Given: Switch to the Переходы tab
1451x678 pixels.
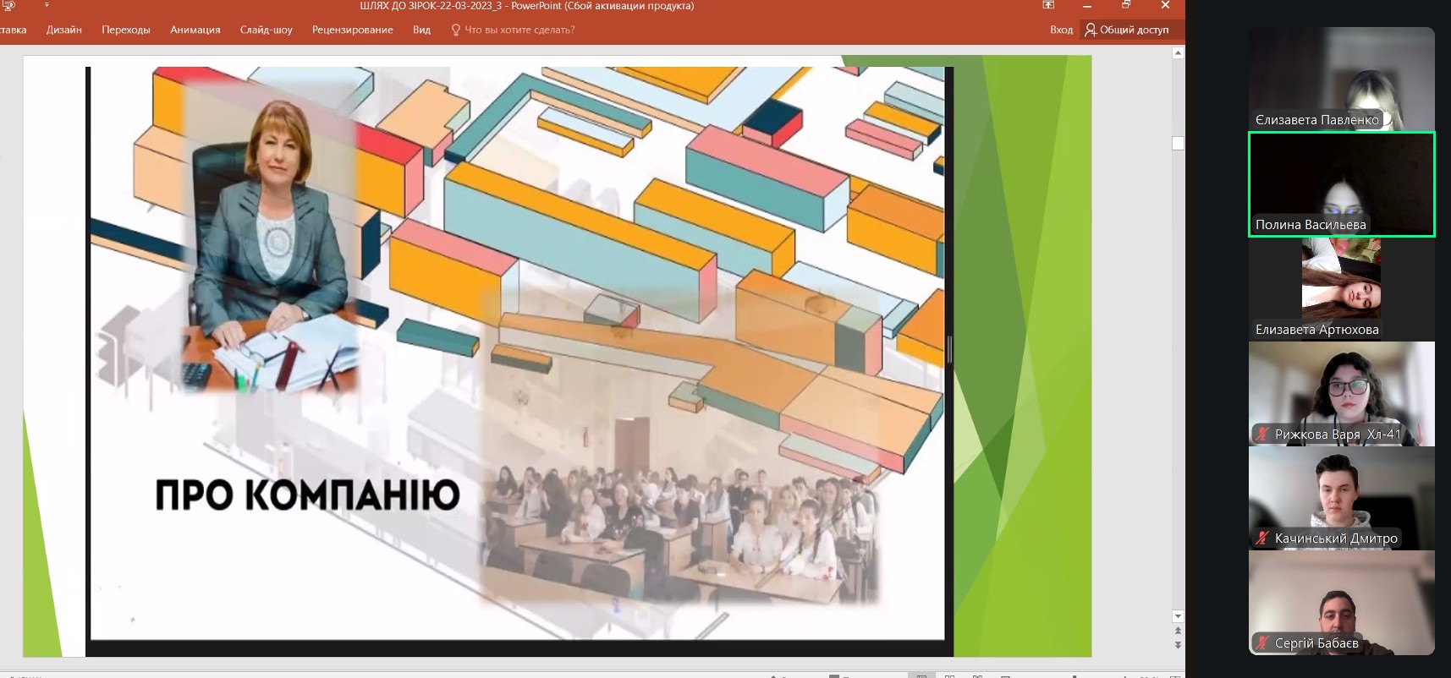Looking at the screenshot, I should pyautogui.click(x=126, y=30).
